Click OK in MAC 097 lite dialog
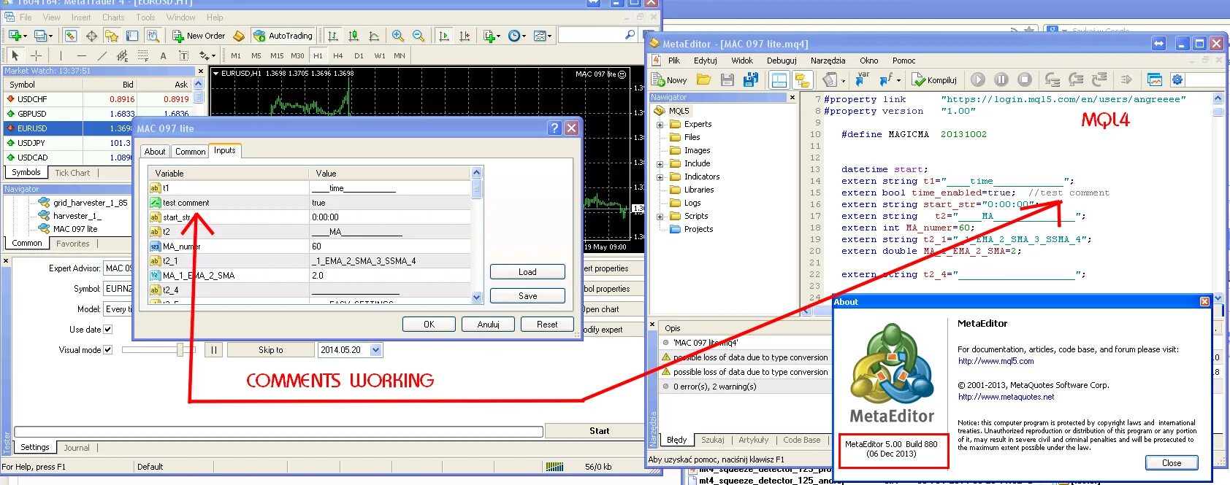Screen dimensions: 1230x485 tap(429, 325)
